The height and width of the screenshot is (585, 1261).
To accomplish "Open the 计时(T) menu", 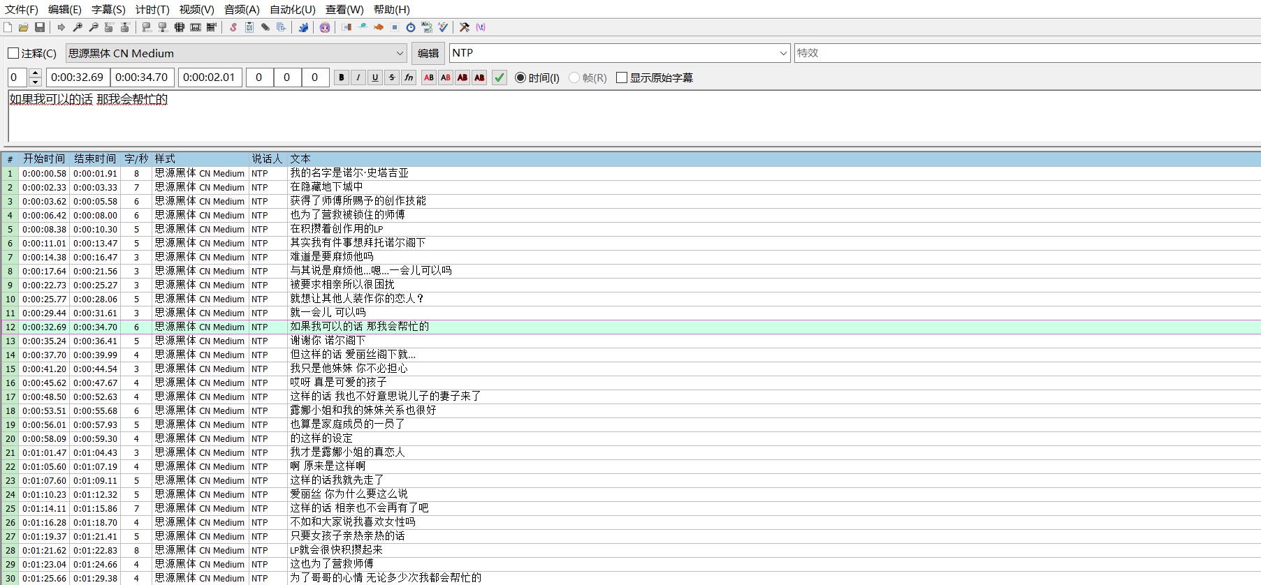I will [x=152, y=9].
